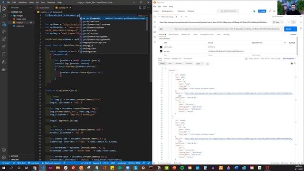Switch to the Authorization tab in Postman

pos(173,34)
